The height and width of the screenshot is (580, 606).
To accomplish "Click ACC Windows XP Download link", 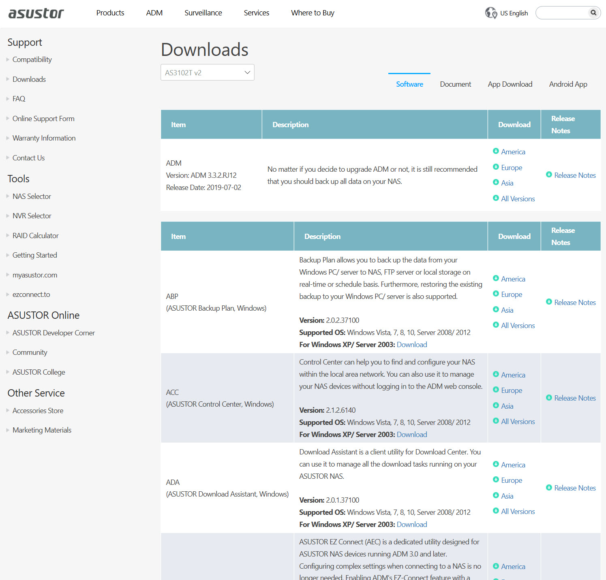I will [412, 435].
